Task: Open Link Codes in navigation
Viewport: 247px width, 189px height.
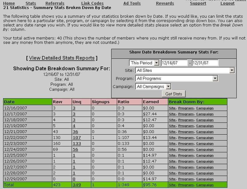Action: (92, 3)
